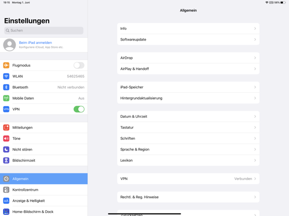The height and width of the screenshot is (216, 289).
Task: Enable the Flugmodus switch
Action: [x=79, y=65]
